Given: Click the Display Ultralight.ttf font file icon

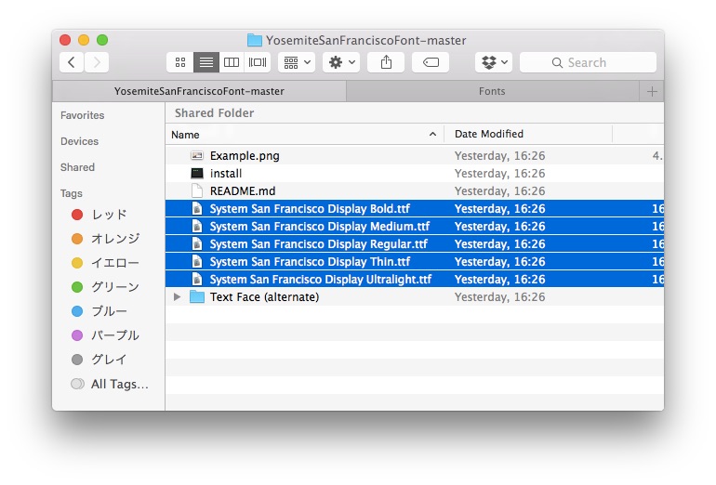Looking at the screenshot, I should pos(197,280).
